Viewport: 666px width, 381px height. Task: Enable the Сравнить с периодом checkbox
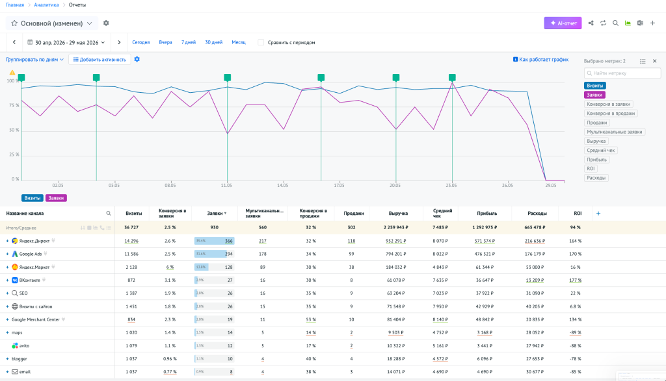pos(261,42)
